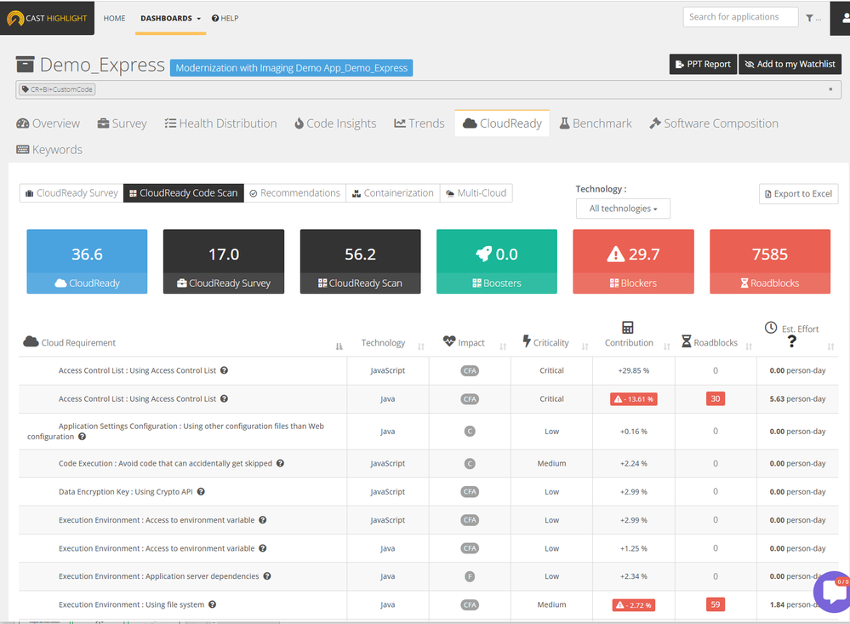This screenshot has width=850, height=624.
Task: Switch to the Overview tab
Action: [x=48, y=123]
